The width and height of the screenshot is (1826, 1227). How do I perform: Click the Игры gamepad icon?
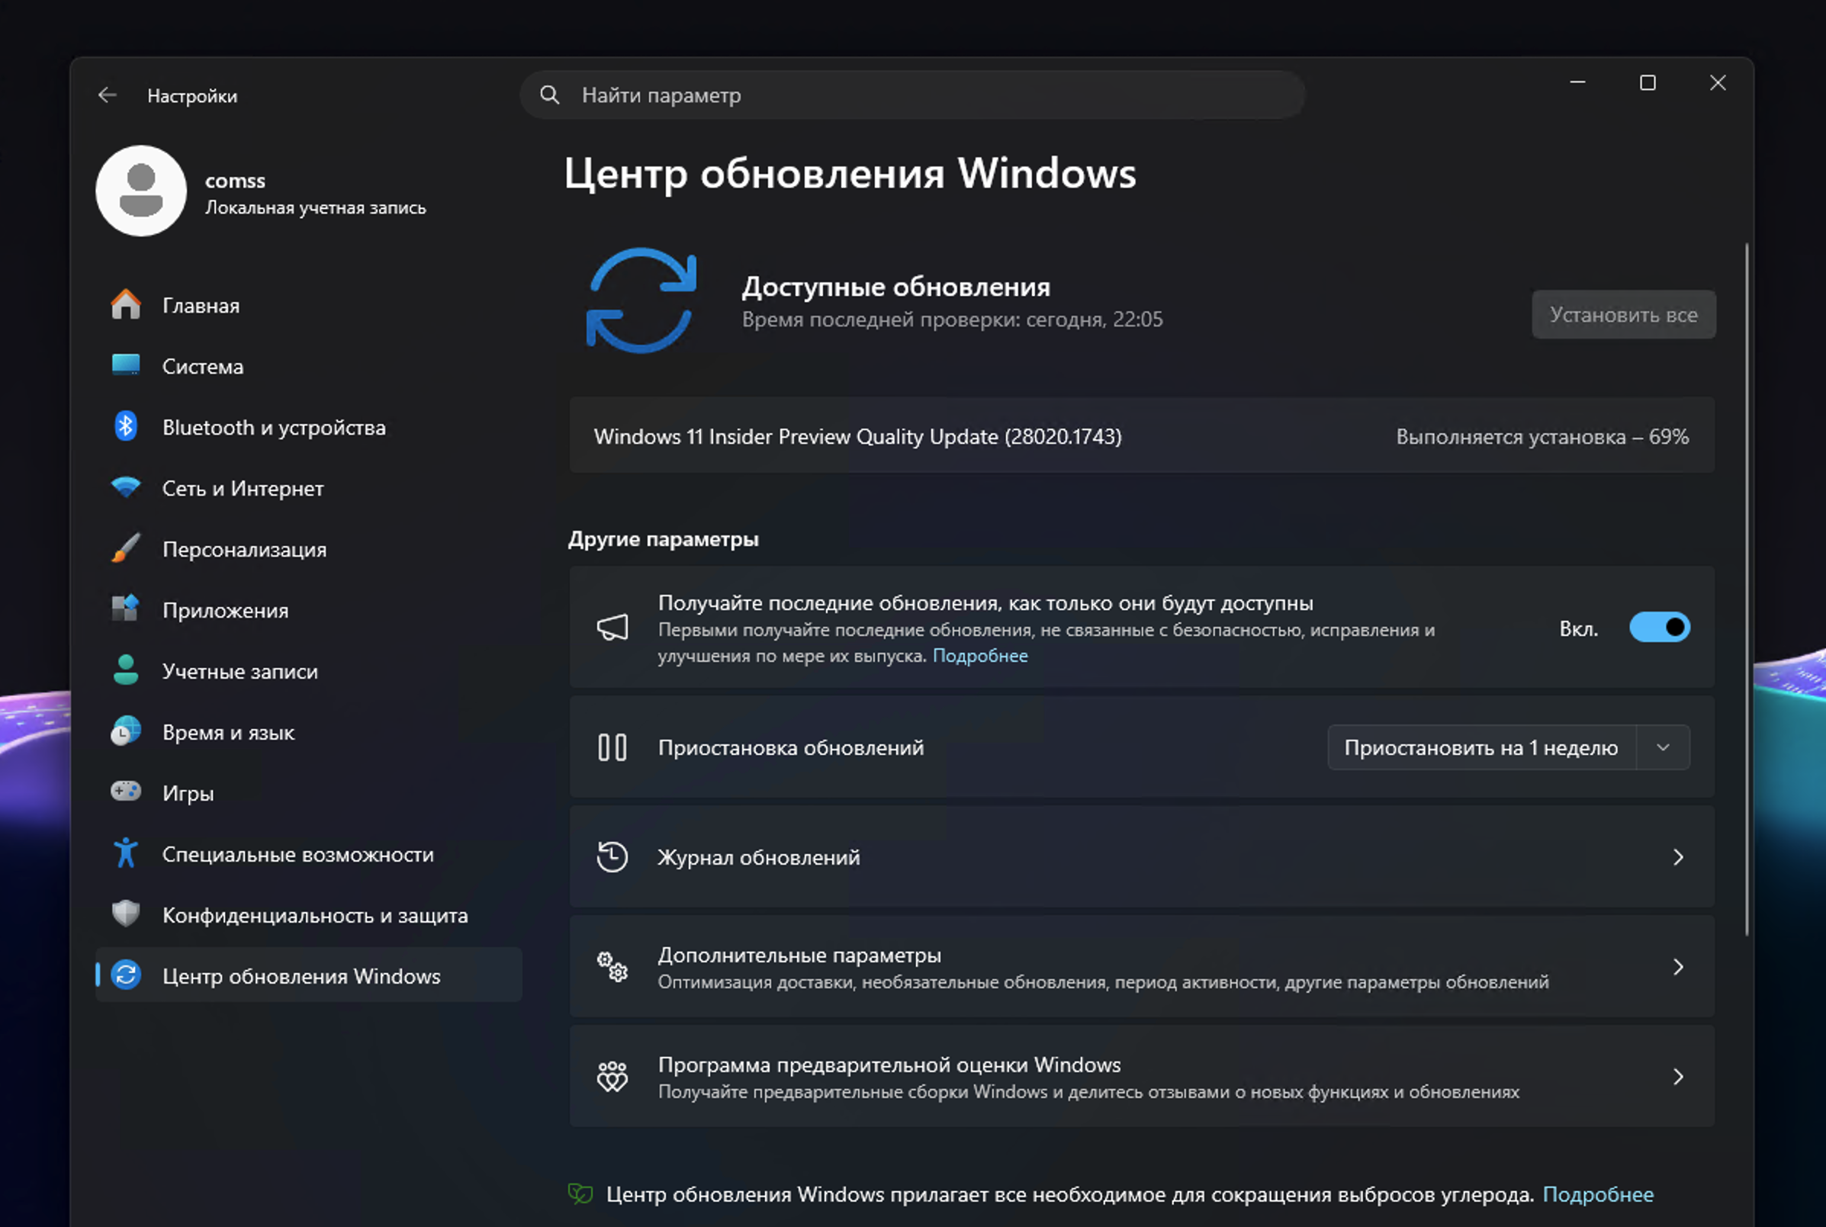click(126, 792)
